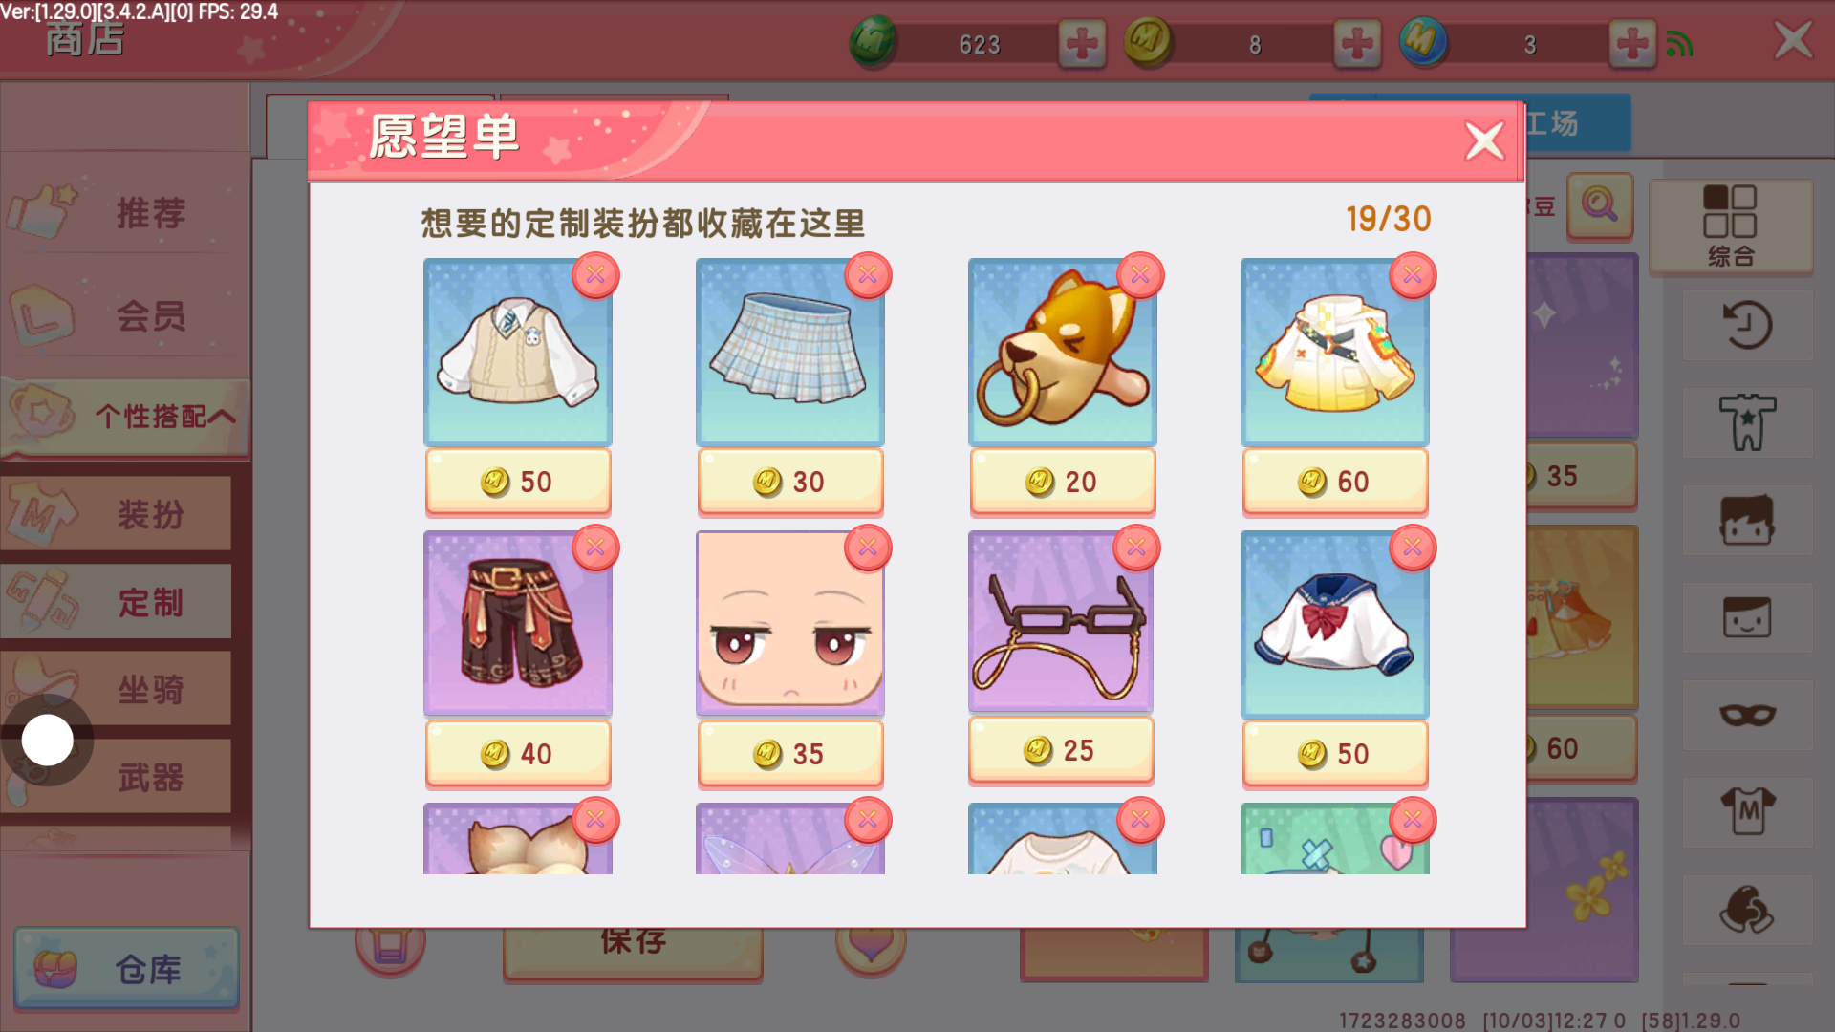Select the hairstyle face icon
This screenshot has width=1835, height=1032.
[x=1747, y=520]
